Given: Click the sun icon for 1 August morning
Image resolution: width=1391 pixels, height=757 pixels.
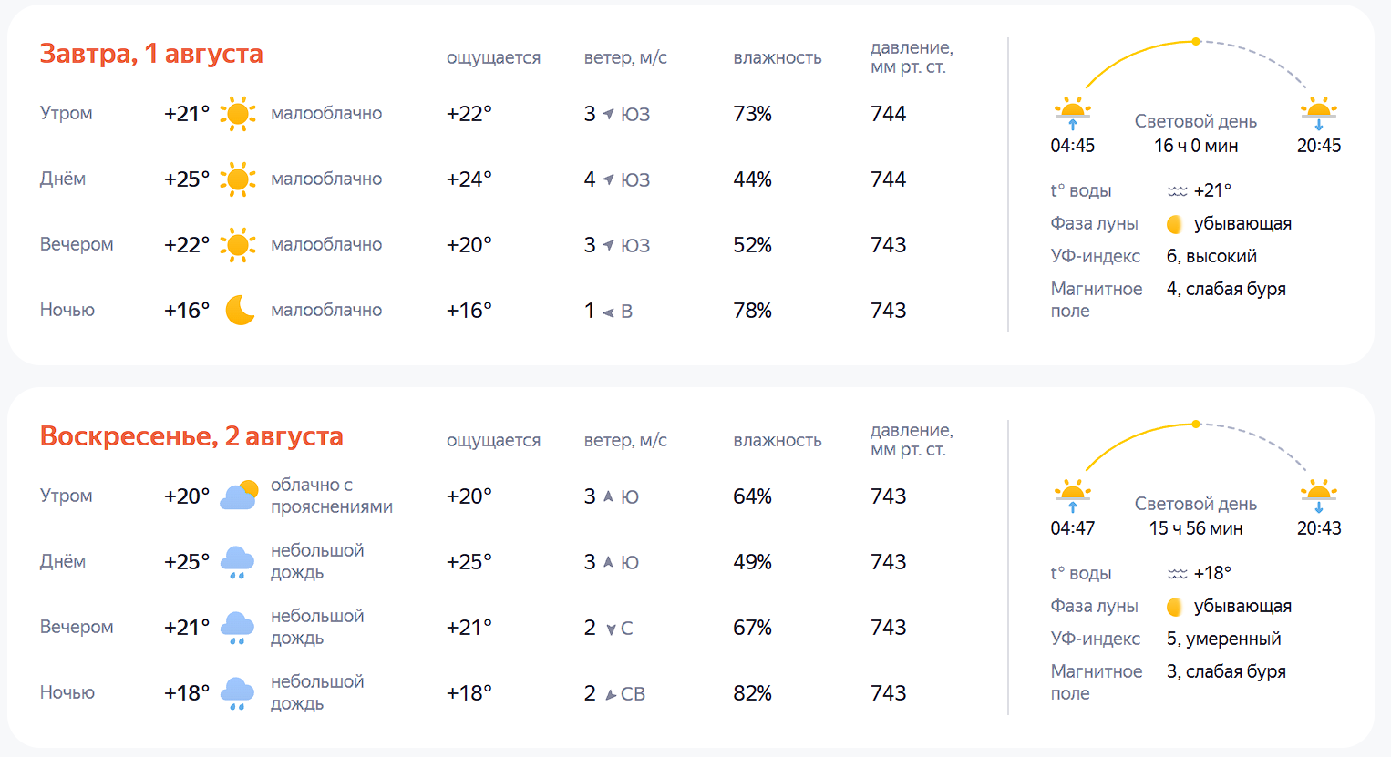Looking at the screenshot, I should 238,114.
